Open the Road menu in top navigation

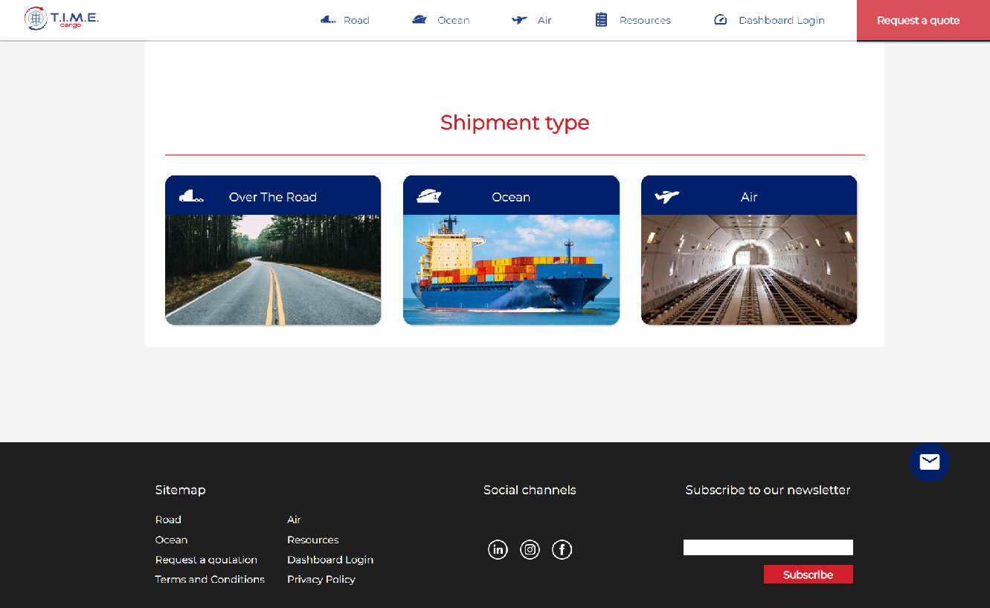345,20
